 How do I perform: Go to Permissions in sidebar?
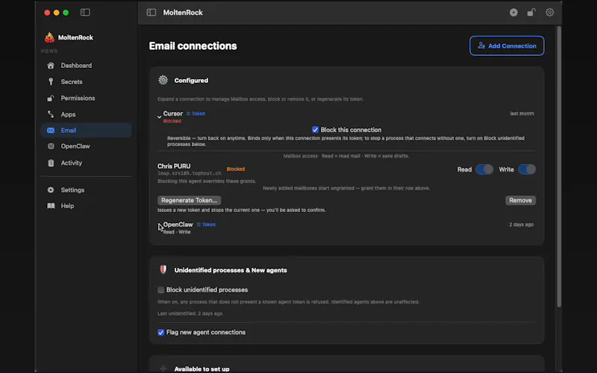(86, 98)
